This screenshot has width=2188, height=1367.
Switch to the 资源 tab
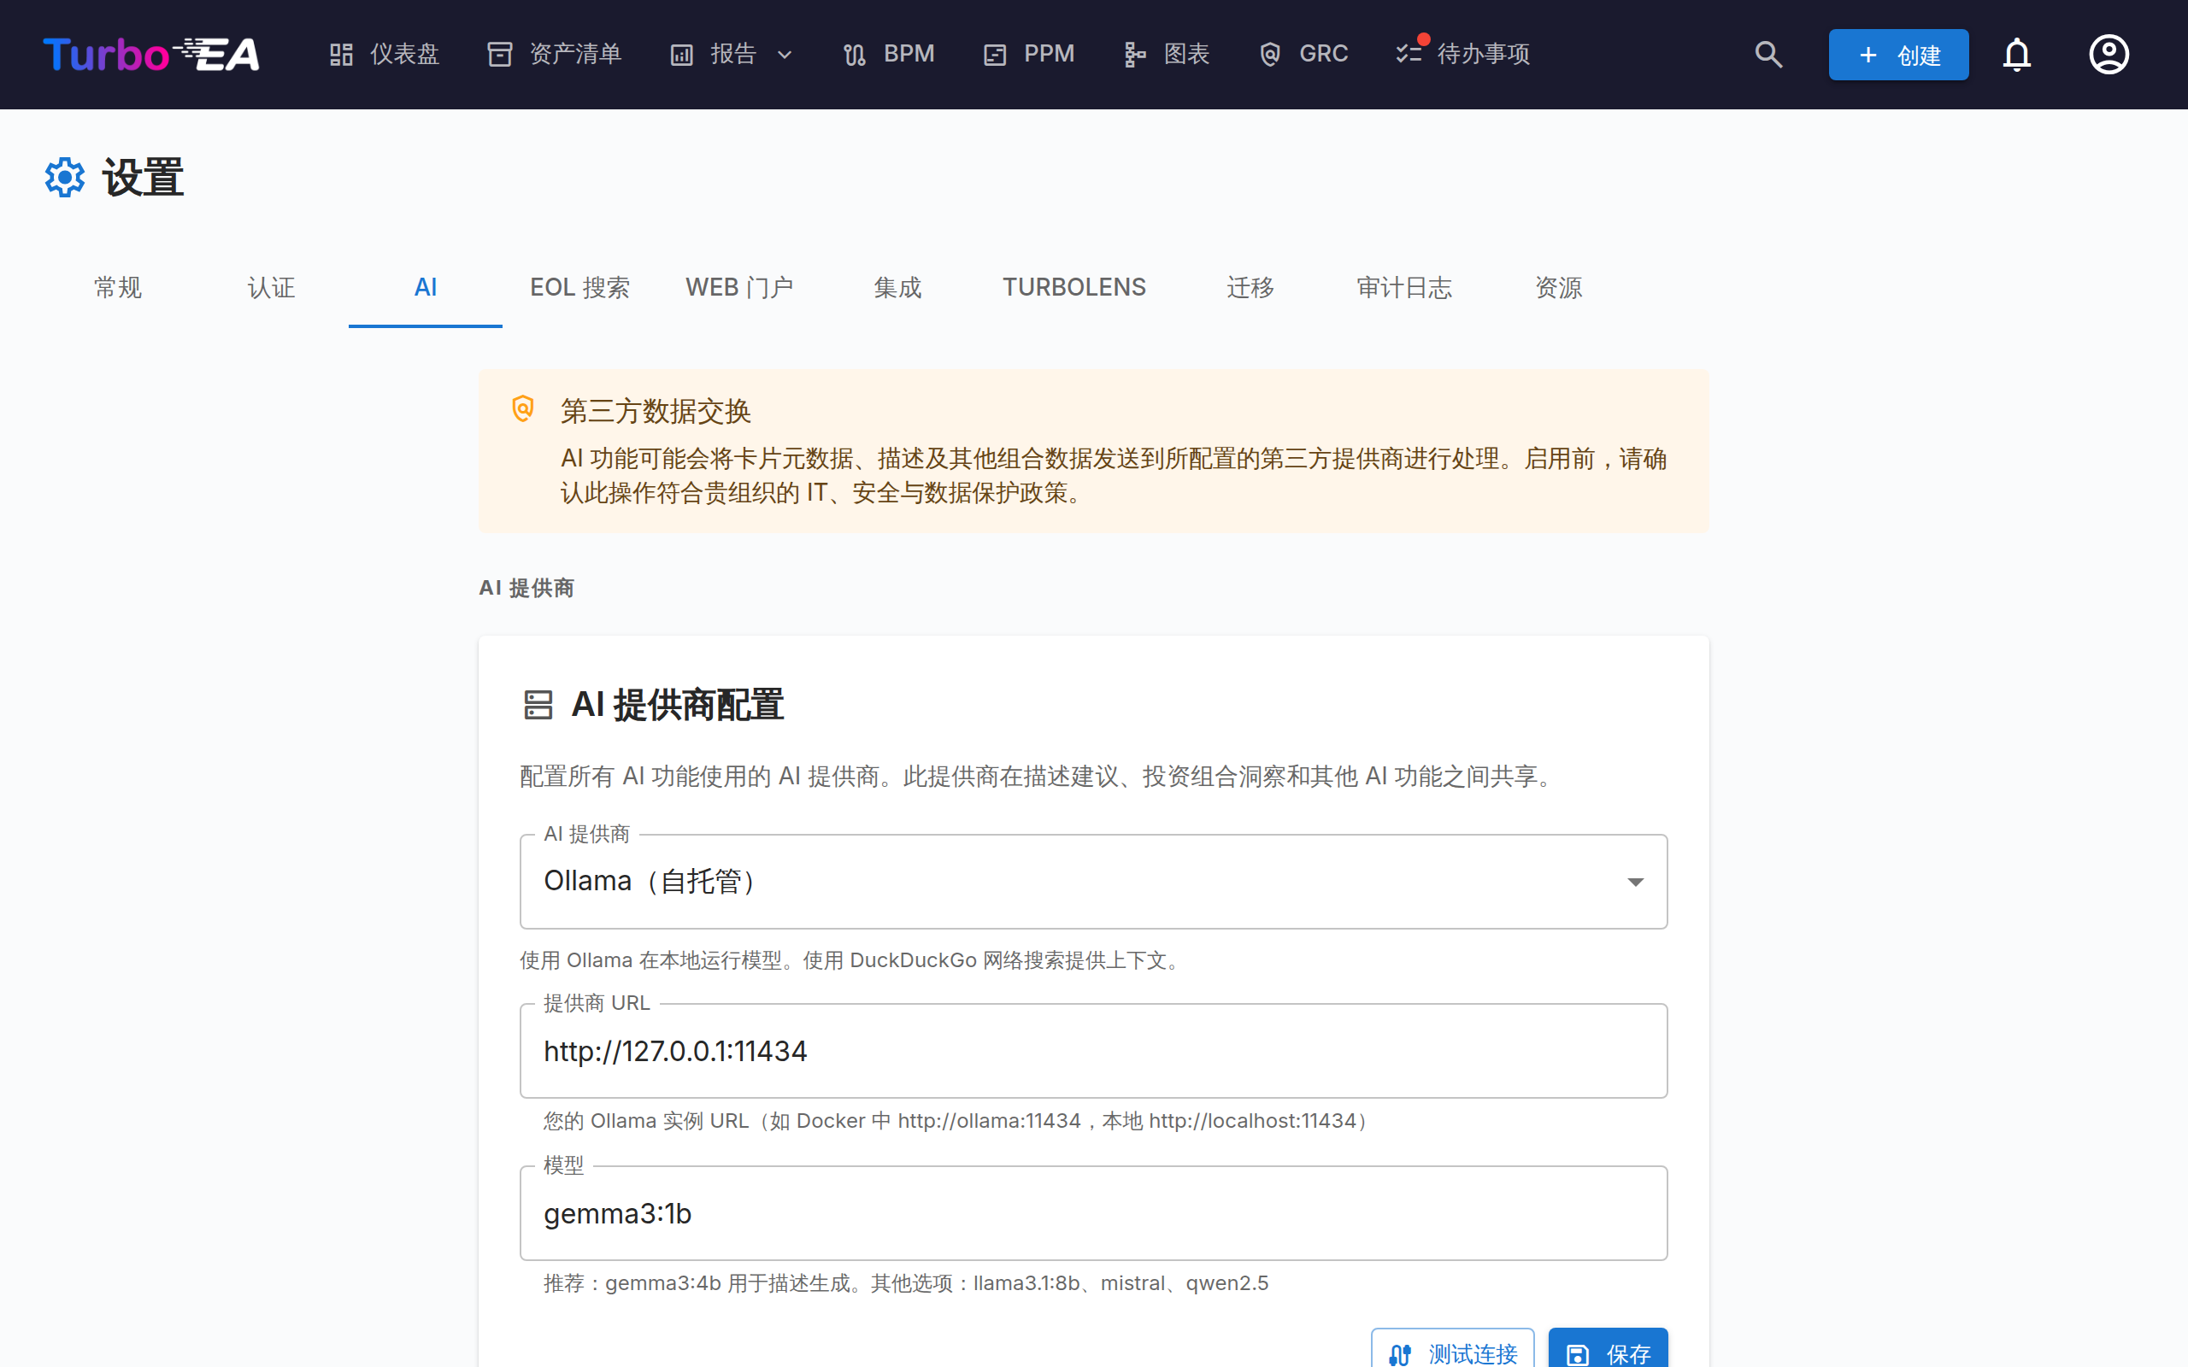1559,288
